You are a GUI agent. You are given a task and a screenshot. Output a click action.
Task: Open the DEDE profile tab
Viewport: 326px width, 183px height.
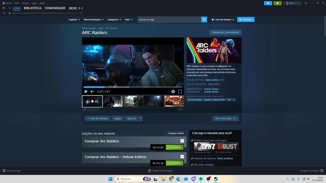76,8
